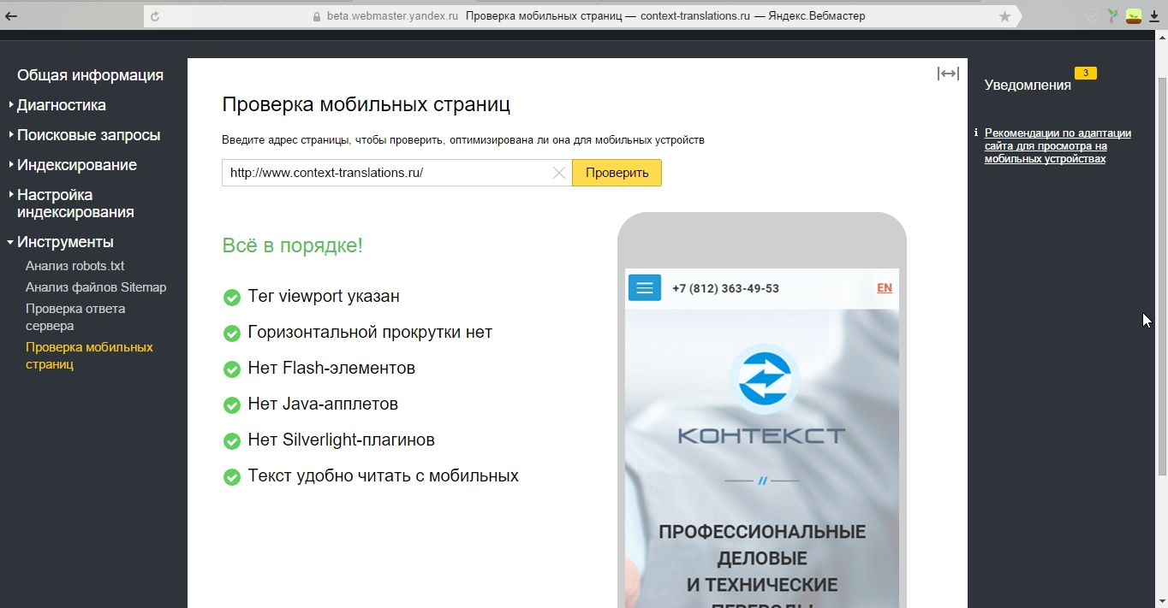Image resolution: width=1168 pixels, height=608 pixels.
Task: Click the vertical page scrollbar
Action: [x=1162, y=275]
